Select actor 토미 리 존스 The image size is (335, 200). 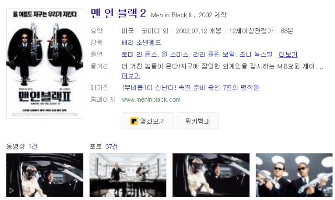[x=139, y=54]
